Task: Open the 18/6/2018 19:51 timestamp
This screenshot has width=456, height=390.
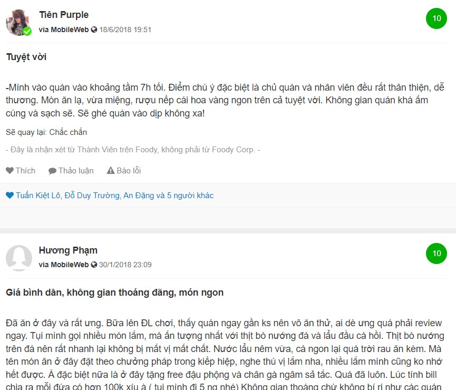Action: [x=125, y=30]
